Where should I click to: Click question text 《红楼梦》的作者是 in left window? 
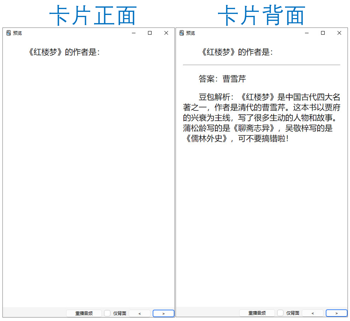(x=64, y=52)
